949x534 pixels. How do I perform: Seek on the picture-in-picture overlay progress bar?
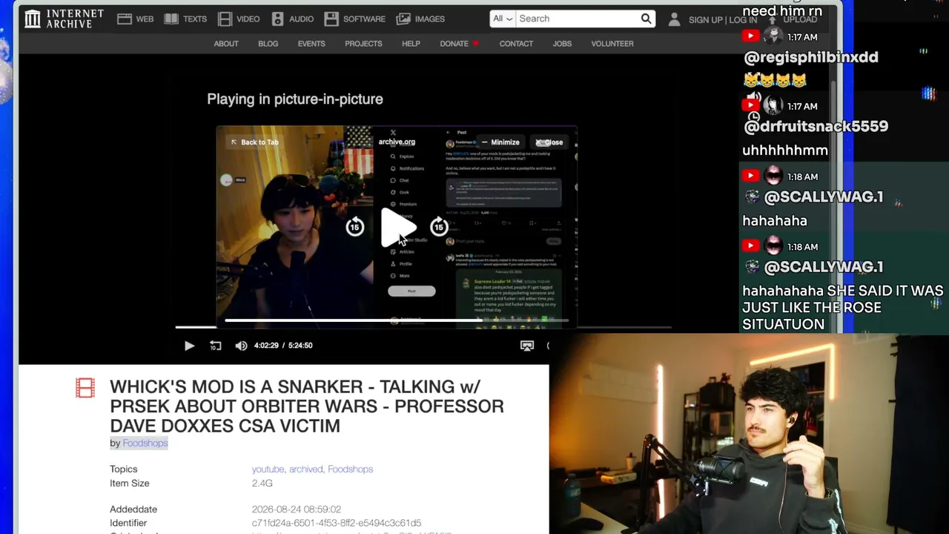[396, 320]
